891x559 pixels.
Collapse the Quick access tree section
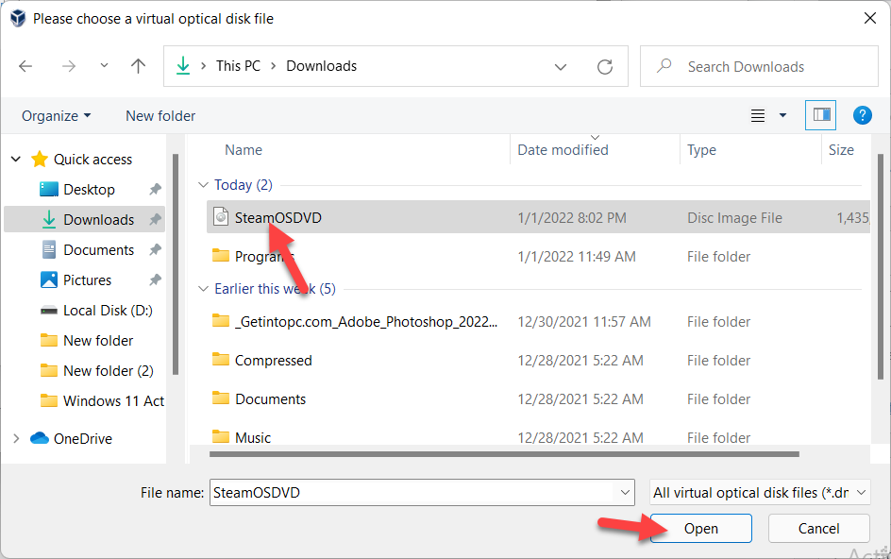tap(16, 160)
